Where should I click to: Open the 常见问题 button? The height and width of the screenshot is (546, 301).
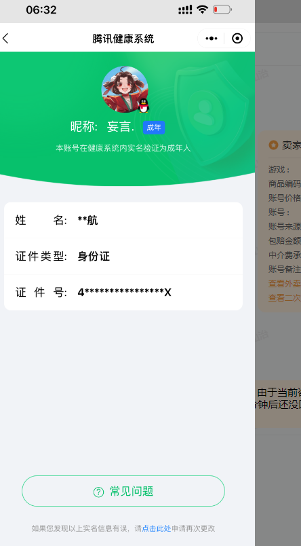point(123,491)
